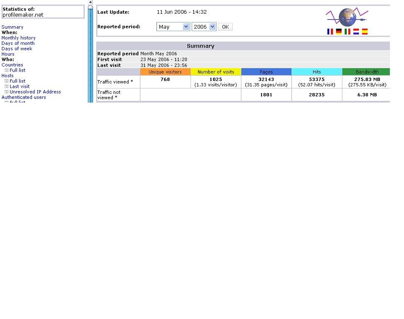Select the not viewed hits value 28235
Image resolution: width=404 pixels, height=319 pixels.
[317, 95]
